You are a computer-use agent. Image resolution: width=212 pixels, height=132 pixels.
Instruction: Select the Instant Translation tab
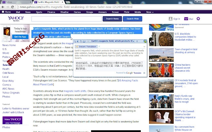(x=86, y=47)
